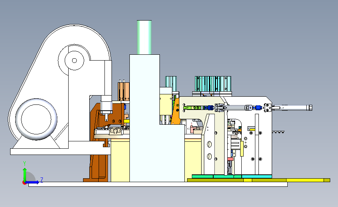Click the hex nut at the cylinder's far right end
This screenshot has width=338, height=207.
point(310,108)
